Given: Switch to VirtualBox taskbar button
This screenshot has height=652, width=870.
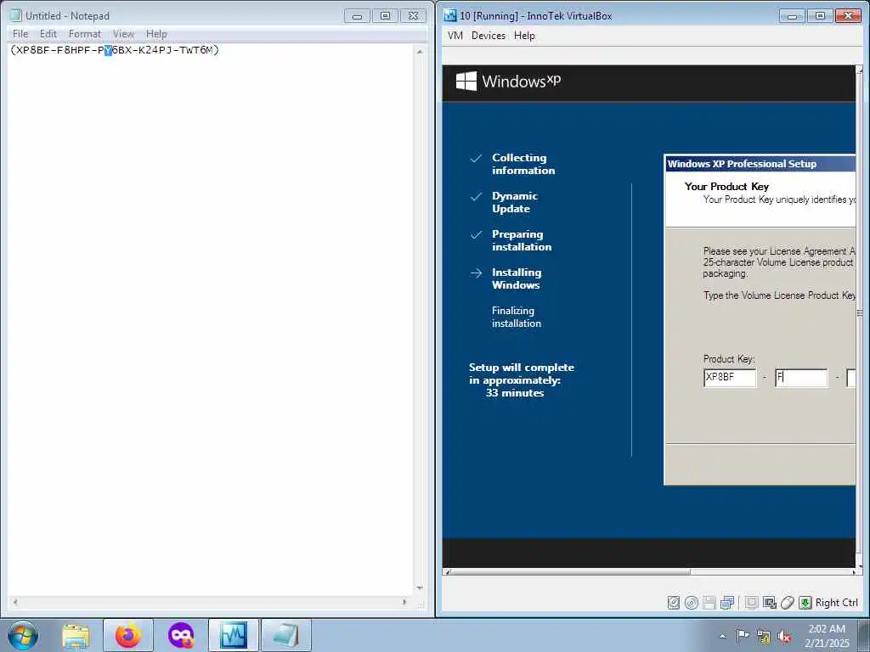Looking at the screenshot, I should click(x=234, y=635).
